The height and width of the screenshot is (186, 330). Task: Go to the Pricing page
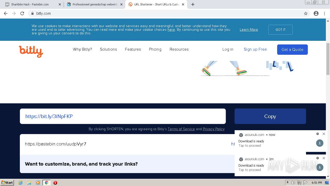click(x=155, y=49)
